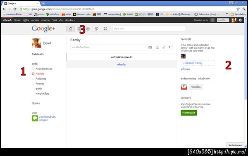This screenshot has height=156, width=248.
Task: Open ภาพถ่าย (Photos) in black bar
Action: [45, 20]
